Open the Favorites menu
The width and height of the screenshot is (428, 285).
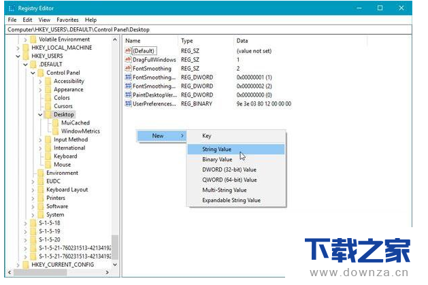67,20
